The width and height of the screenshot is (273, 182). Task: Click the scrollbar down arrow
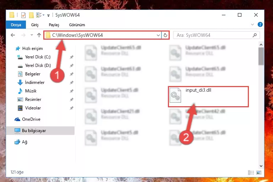coord(261,166)
